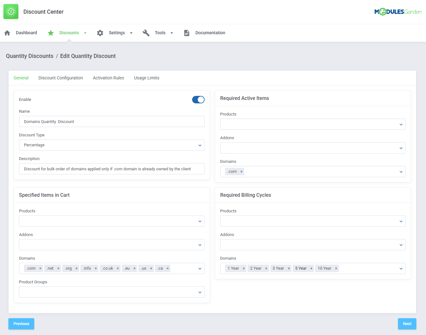The image size is (426, 335).
Task: Switch to the Discount Configuration tab
Action: [x=60, y=78]
